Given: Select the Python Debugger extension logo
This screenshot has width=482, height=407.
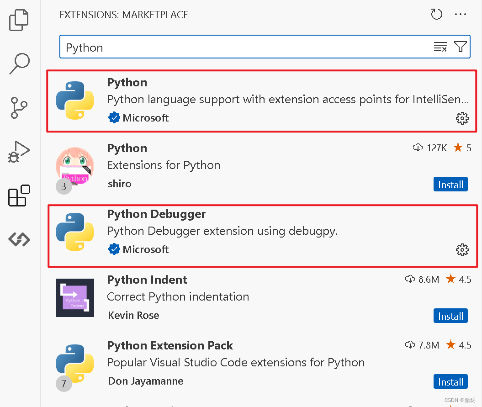Looking at the screenshot, I should (74, 232).
